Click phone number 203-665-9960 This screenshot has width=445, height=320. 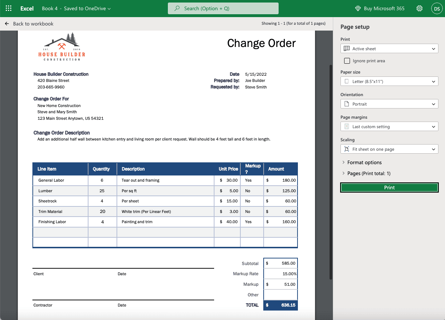tap(51, 87)
